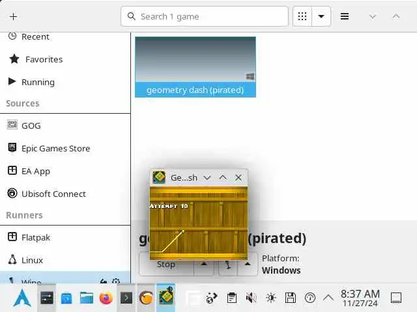Open the disk devices tray icon
Viewport: 417px width, 312px height.
(x=291, y=298)
